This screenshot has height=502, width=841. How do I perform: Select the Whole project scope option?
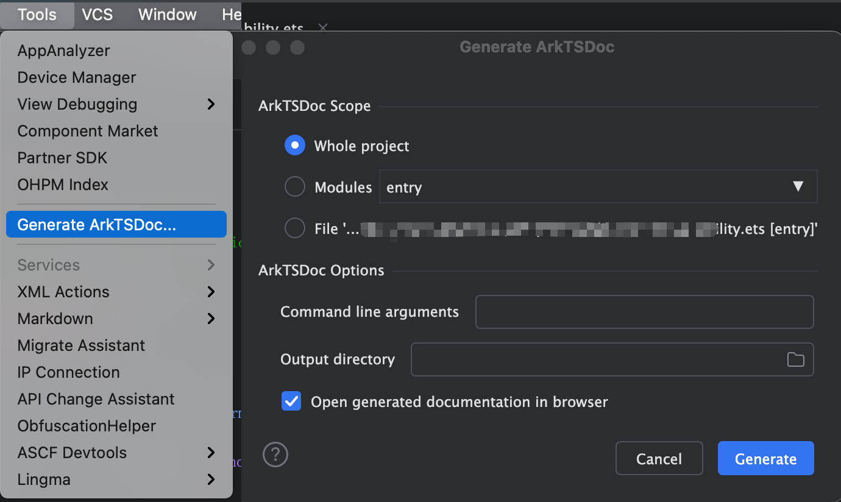[295, 146]
